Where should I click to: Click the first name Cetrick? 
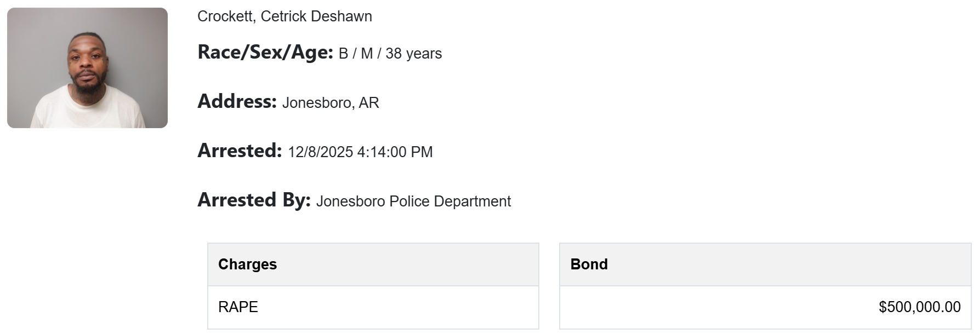[283, 16]
